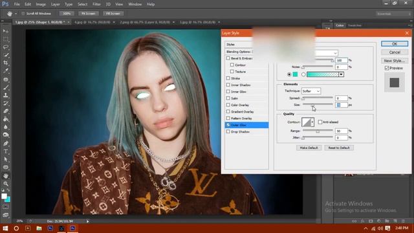Open Windows Start menu

point(5,228)
